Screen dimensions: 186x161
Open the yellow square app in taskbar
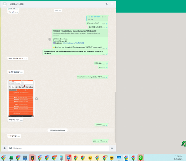coord(112,158)
